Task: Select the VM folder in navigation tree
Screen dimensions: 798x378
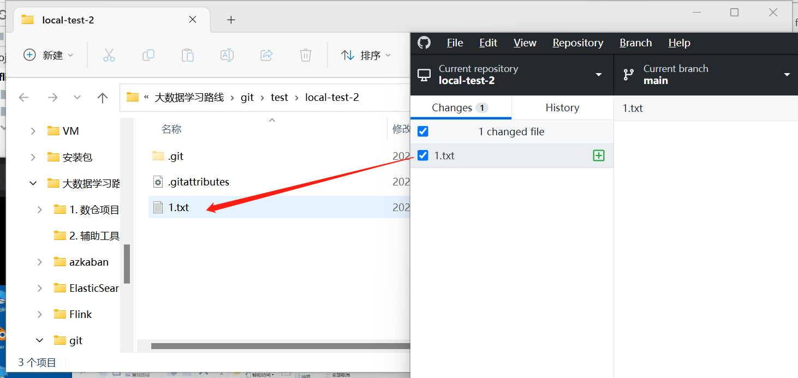Action: click(x=63, y=131)
